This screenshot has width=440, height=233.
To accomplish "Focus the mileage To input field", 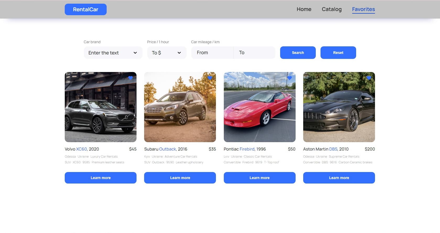I will [x=254, y=53].
